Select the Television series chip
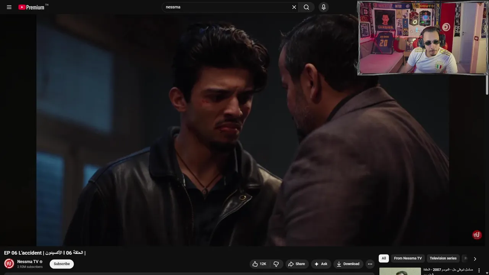This screenshot has height=275, width=489. click(443, 258)
